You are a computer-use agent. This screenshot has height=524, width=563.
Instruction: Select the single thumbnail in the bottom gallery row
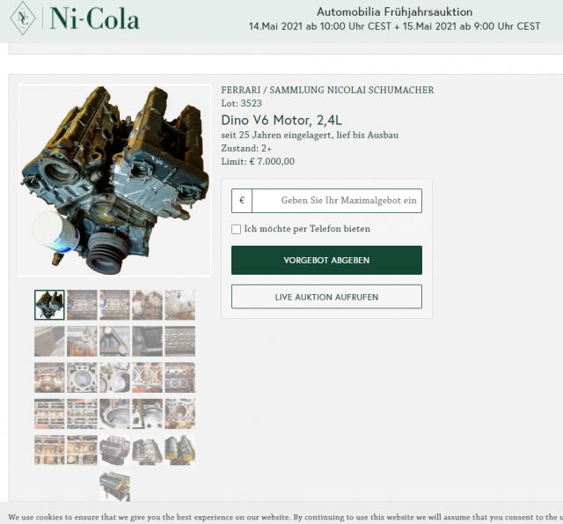114,485
